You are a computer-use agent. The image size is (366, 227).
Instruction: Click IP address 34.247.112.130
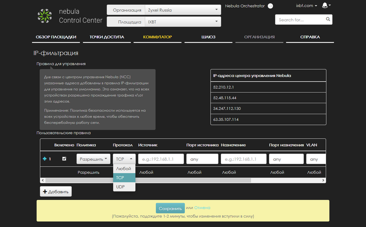coord(227,109)
